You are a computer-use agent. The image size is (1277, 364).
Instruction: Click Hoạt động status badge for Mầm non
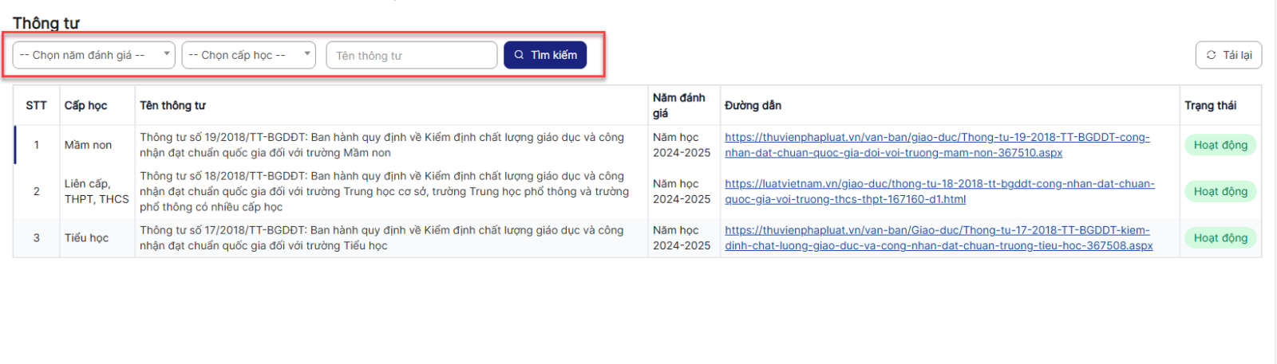click(x=1220, y=145)
